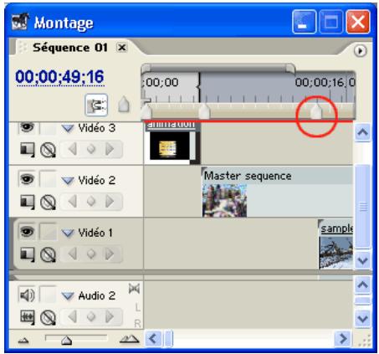Collapse the Audio 2 track triangle
The height and width of the screenshot is (354, 379).
tap(68, 296)
